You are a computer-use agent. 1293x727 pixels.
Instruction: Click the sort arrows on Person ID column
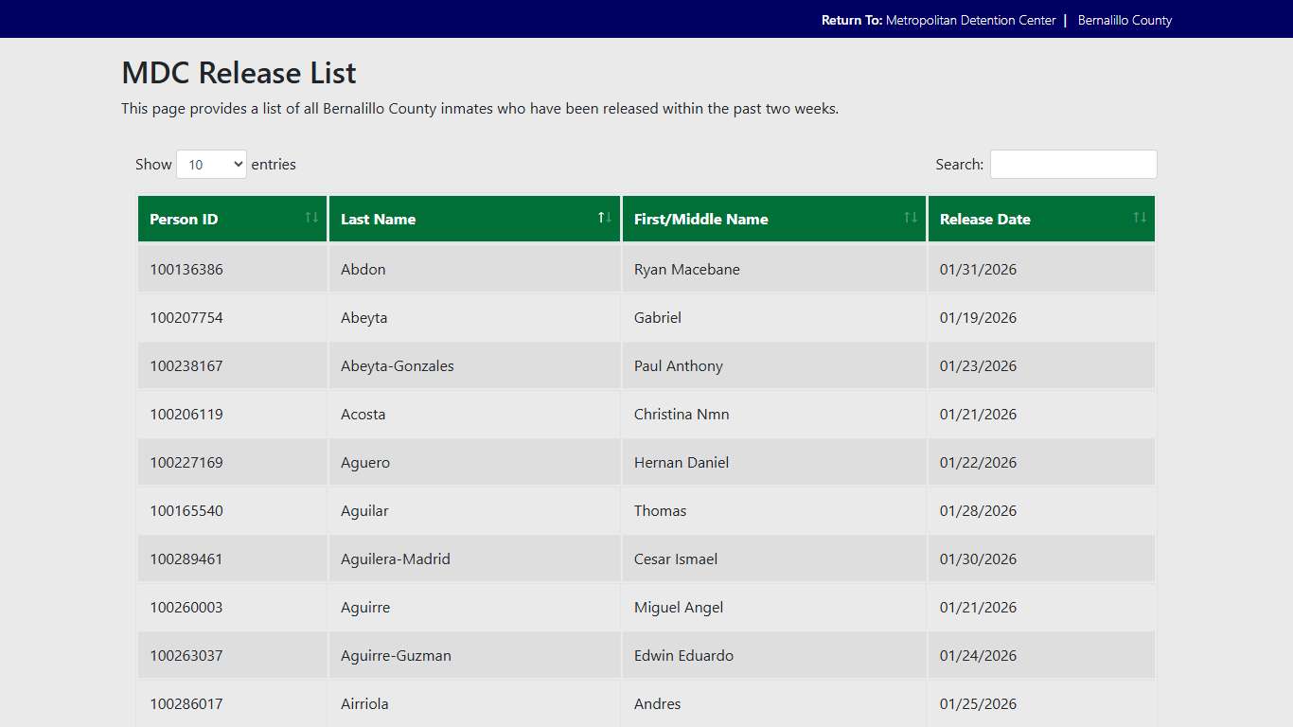point(311,217)
